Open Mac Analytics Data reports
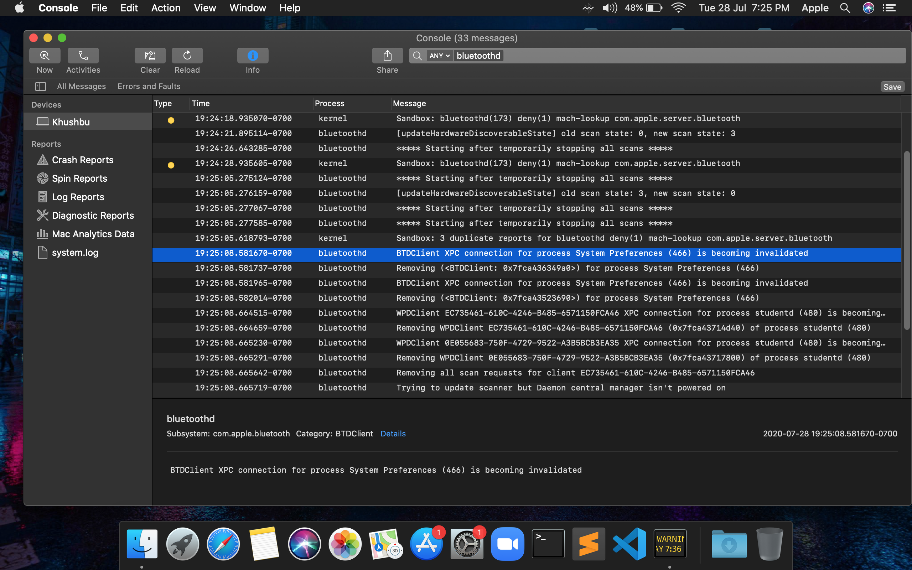912x570 pixels. click(x=93, y=234)
